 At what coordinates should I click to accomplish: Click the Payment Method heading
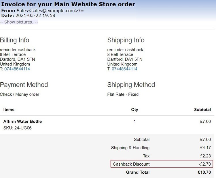(x=24, y=85)
